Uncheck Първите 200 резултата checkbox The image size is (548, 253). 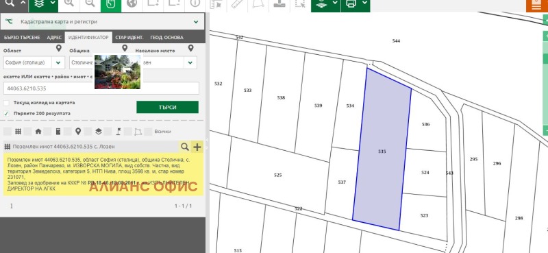tap(6, 113)
